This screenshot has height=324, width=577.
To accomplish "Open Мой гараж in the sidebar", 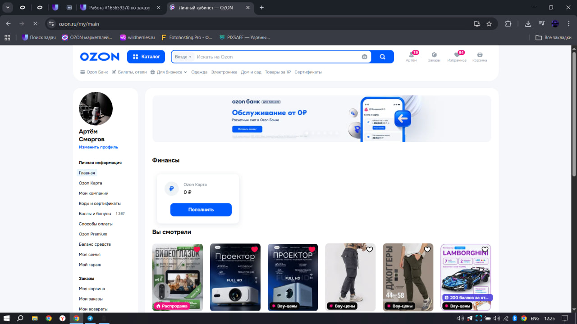I will point(90,265).
